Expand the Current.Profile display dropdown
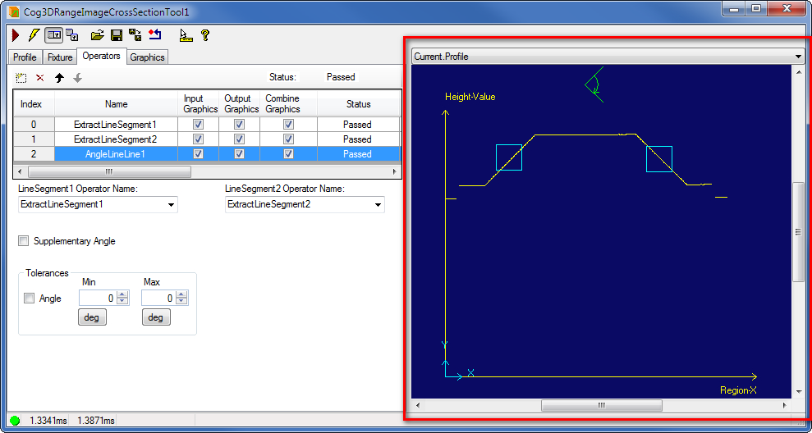812x433 pixels. coord(798,57)
